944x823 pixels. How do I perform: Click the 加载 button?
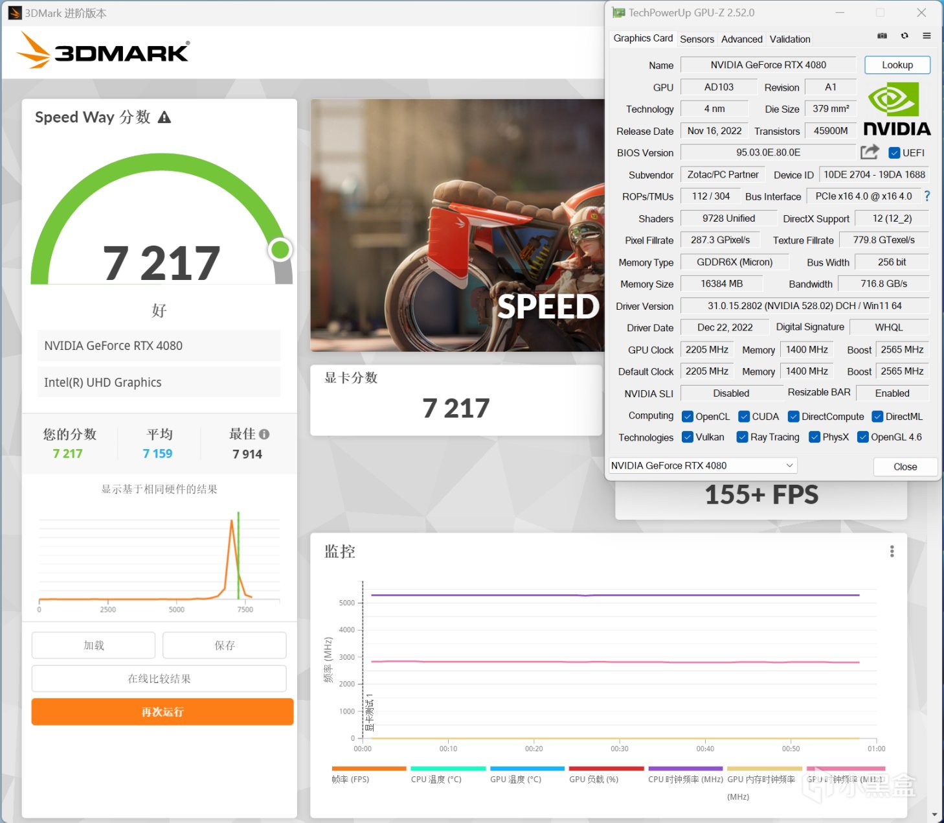point(94,645)
